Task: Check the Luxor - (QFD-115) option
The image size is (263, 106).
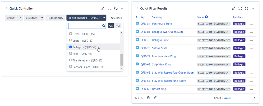Action: point(70,34)
